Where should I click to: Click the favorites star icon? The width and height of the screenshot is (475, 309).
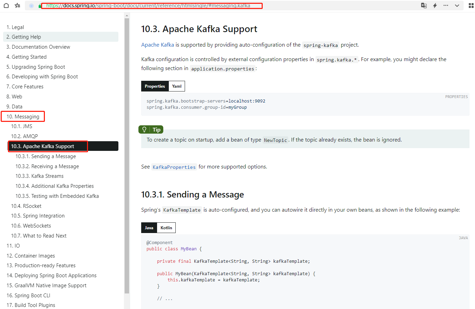tap(18, 6)
